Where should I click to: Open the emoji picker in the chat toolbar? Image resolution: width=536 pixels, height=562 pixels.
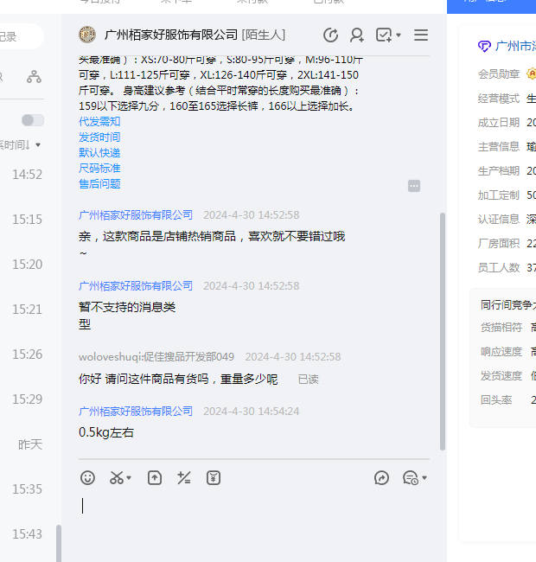point(87,477)
